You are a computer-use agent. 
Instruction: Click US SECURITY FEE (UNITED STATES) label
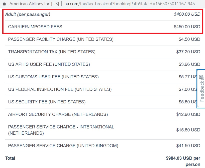coord(47,102)
